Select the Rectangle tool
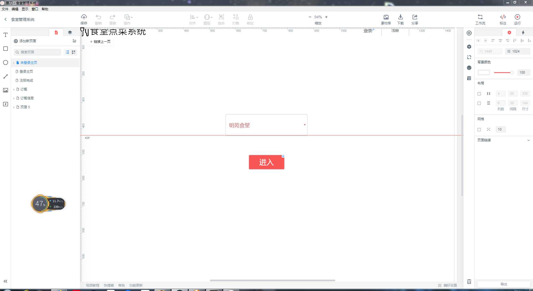Image resolution: width=533 pixels, height=291 pixels. pos(5,49)
